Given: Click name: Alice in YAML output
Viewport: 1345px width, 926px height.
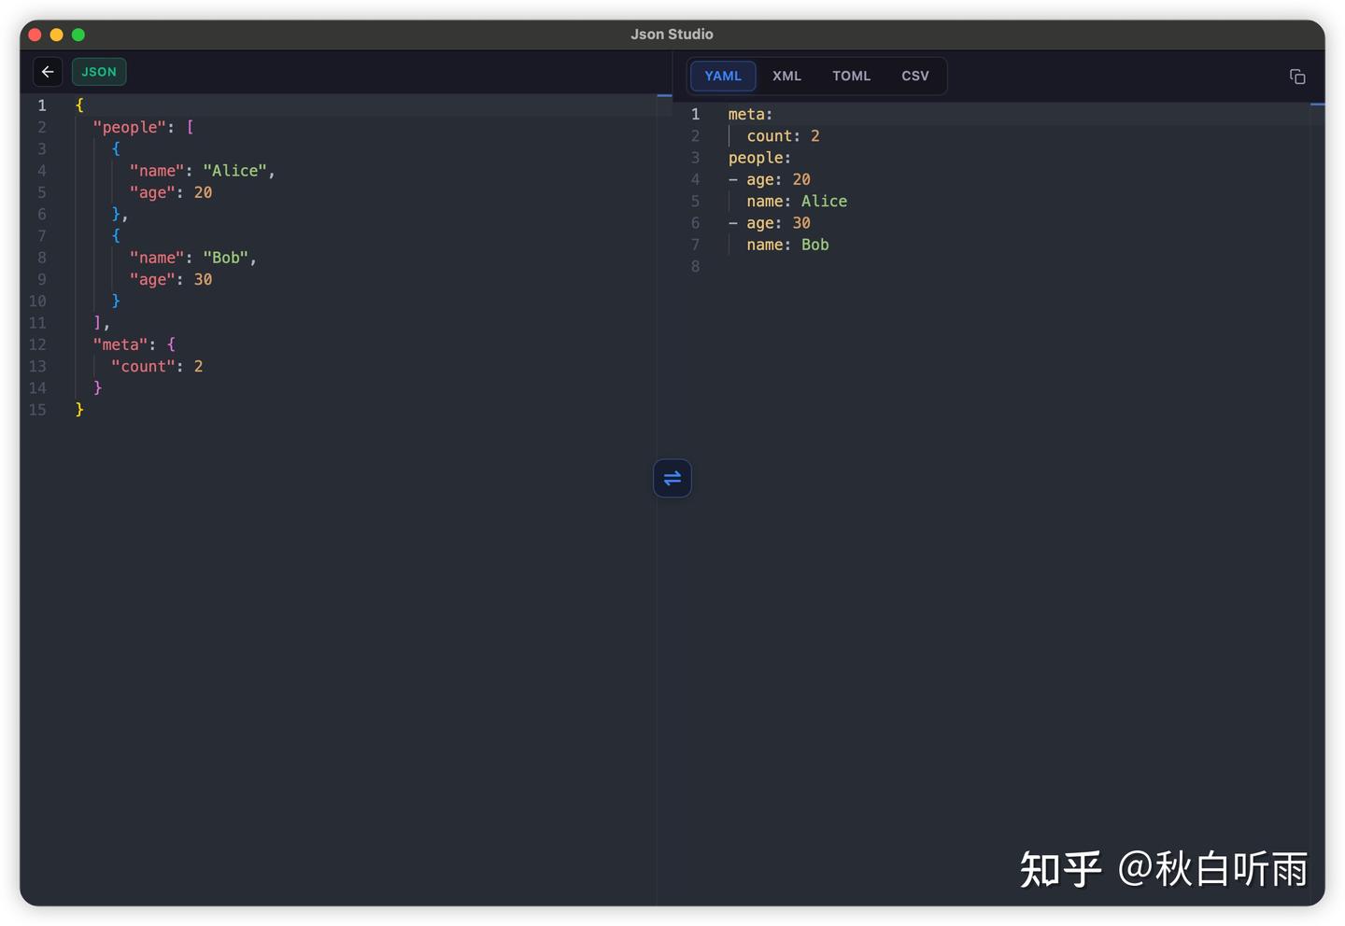Looking at the screenshot, I should point(797,201).
